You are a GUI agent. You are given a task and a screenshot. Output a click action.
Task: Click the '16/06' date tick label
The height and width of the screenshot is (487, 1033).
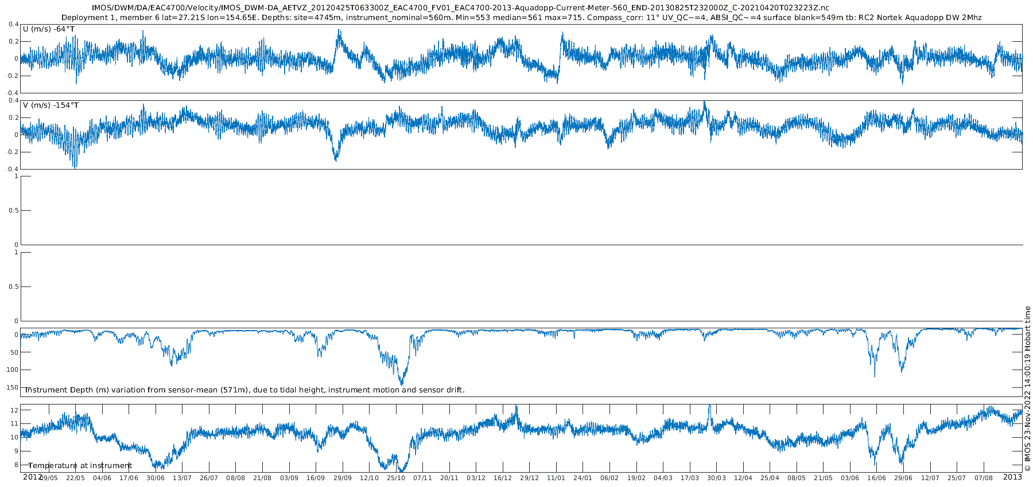point(876,478)
